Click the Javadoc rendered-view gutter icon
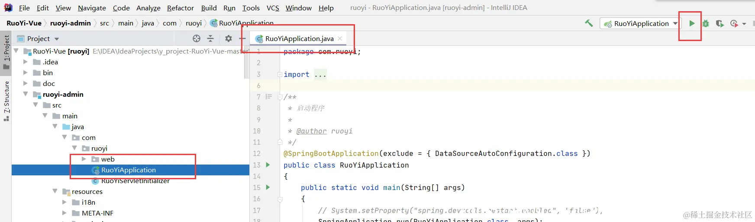755x222 pixels. click(268, 97)
